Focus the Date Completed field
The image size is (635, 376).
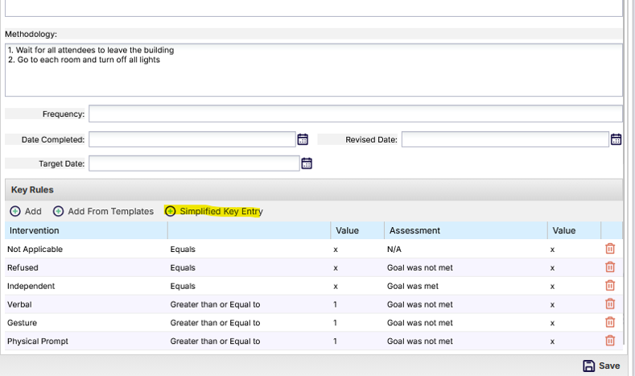[x=192, y=139]
